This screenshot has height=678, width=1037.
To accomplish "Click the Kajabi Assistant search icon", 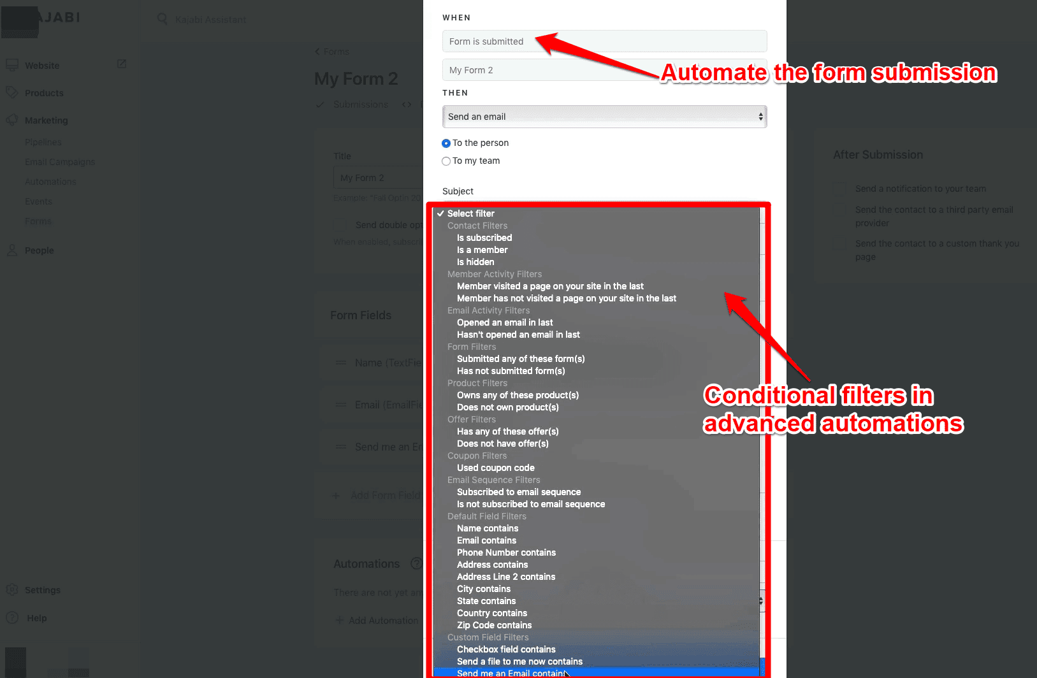I will [x=163, y=19].
